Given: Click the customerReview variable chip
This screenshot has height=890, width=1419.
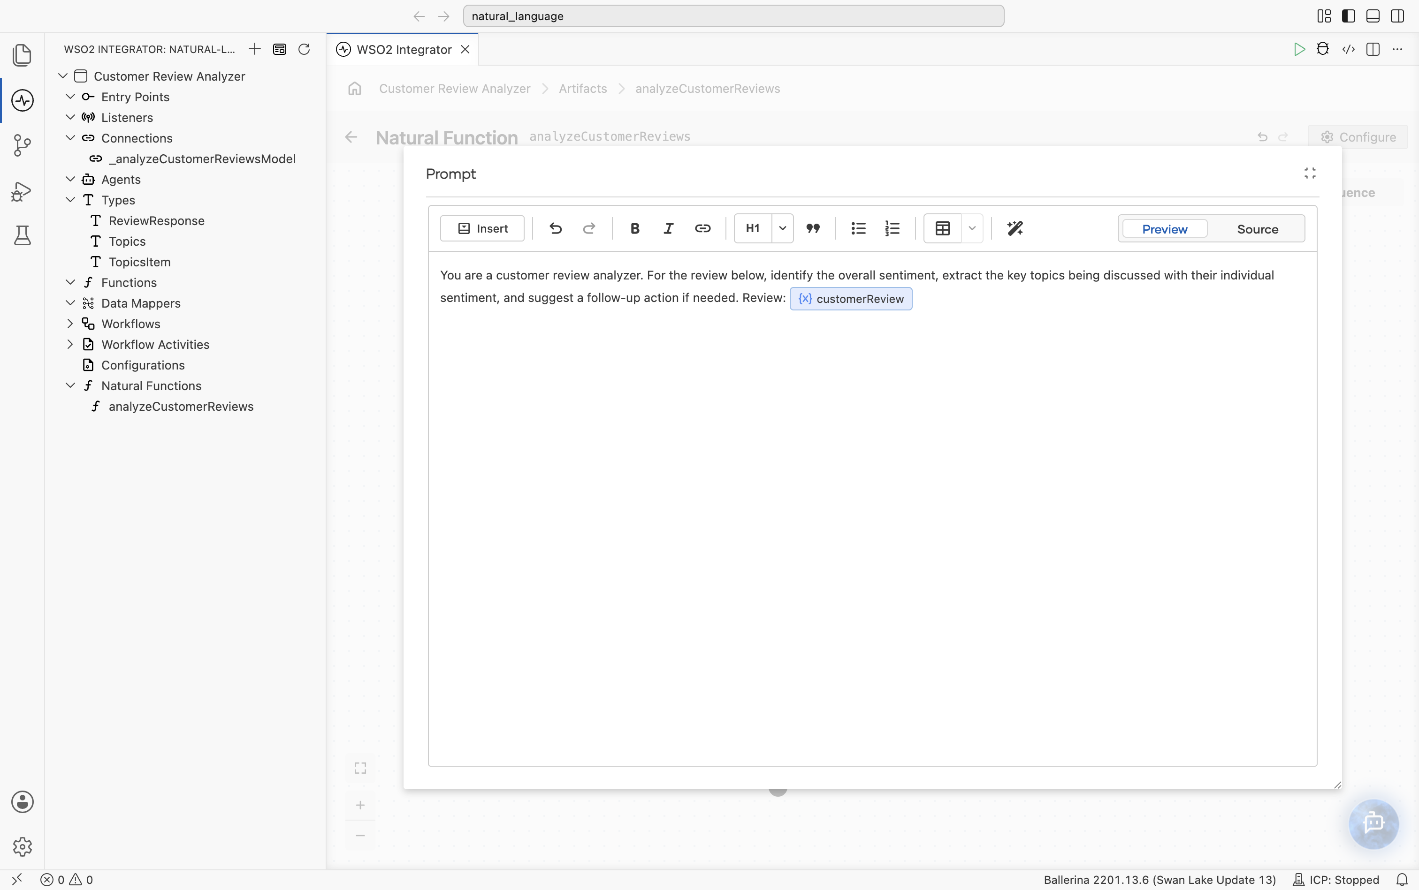Looking at the screenshot, I should click(851, 298).
